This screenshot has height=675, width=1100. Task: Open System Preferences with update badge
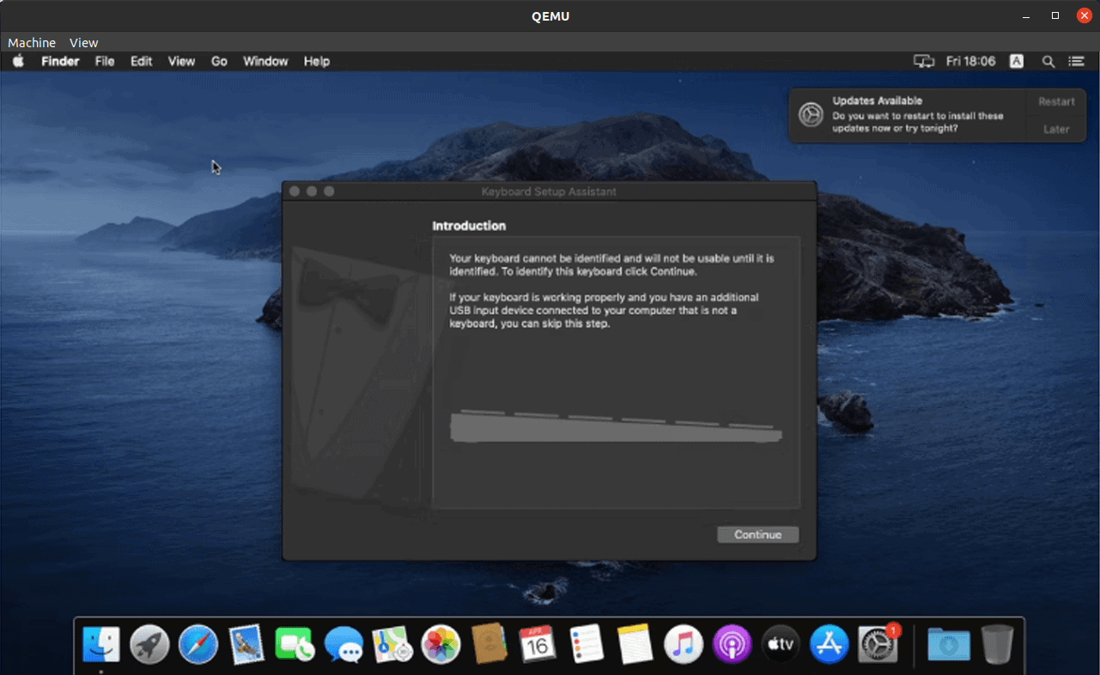(878, 644)
